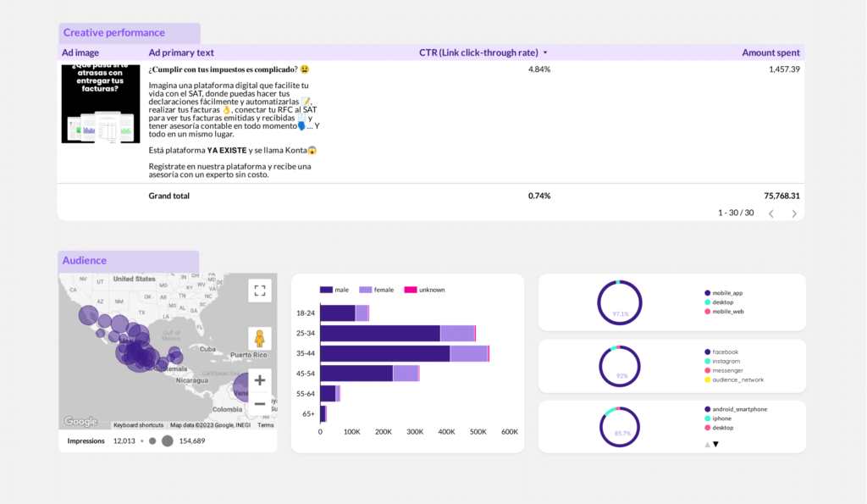Click the facebook legend color dot
The image size is (867, 504).
pos(707,352)
